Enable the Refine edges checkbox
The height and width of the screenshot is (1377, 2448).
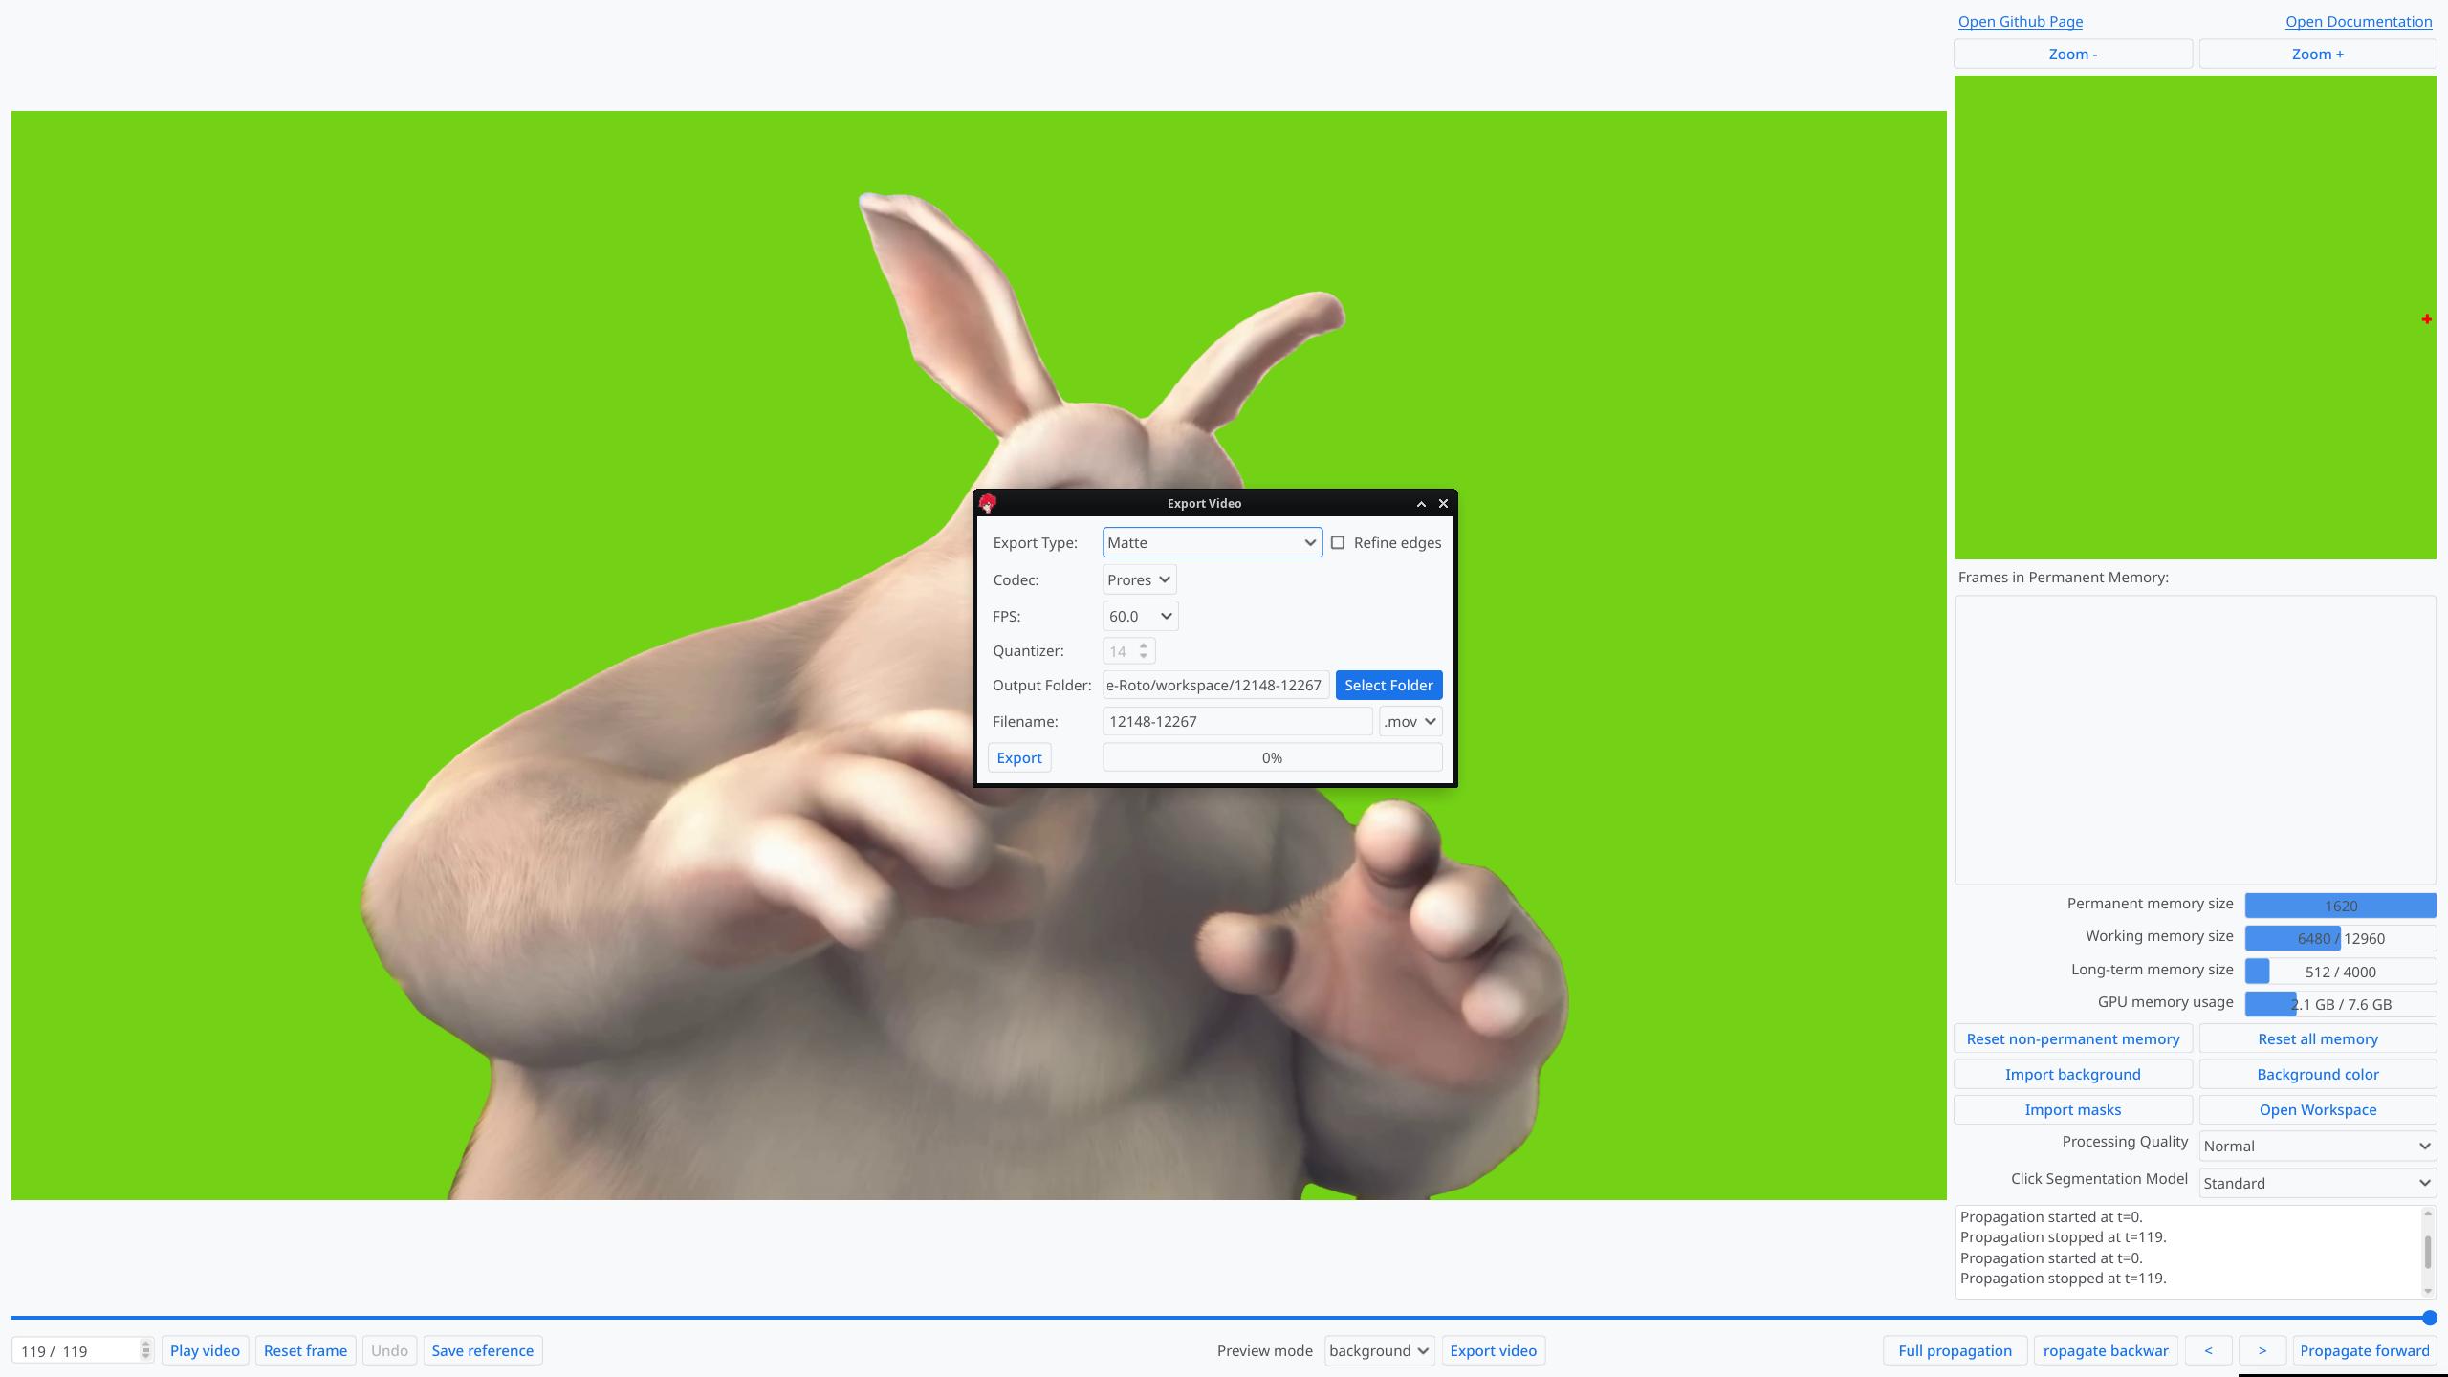point(1338,542)
